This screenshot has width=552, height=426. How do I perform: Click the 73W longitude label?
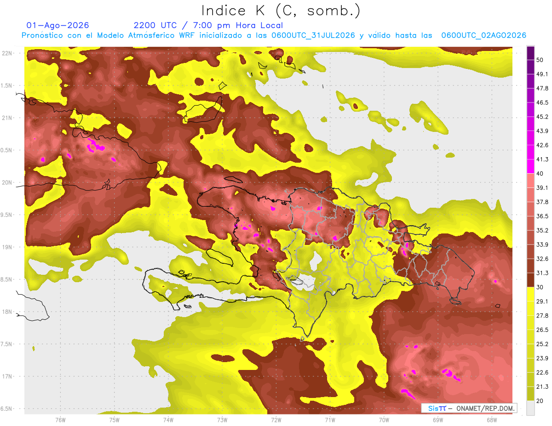222,420
